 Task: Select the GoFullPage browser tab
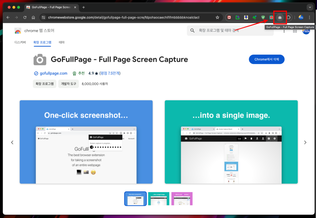[x=51, y=7]
